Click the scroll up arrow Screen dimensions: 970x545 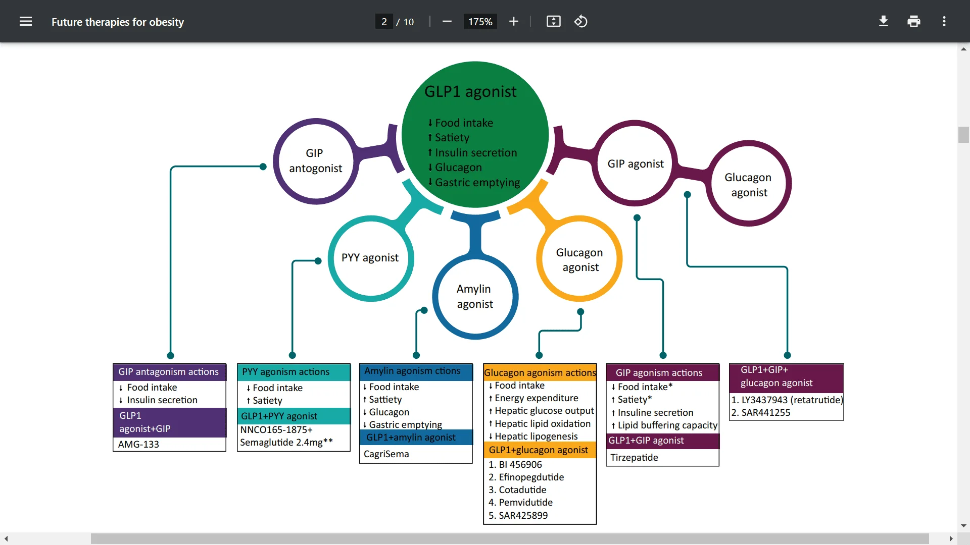tap(963, 49)
